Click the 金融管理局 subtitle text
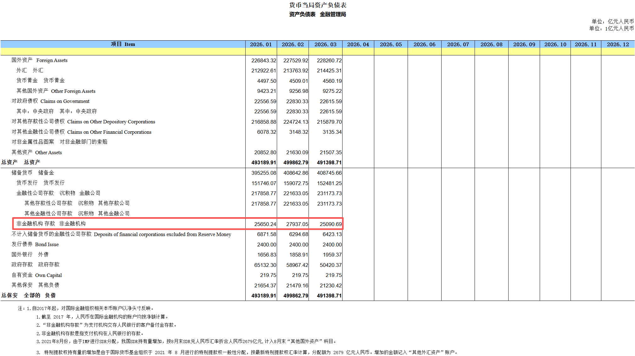 (x=333, y=14)
